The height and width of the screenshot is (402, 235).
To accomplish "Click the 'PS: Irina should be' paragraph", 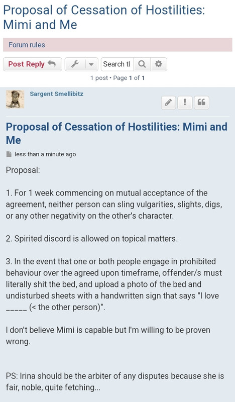I will [x=115, y=381].
